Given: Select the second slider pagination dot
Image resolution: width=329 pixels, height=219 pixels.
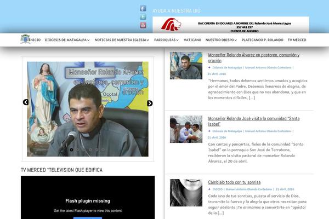Looking at the screenshot, I should (x=78, y=149).
